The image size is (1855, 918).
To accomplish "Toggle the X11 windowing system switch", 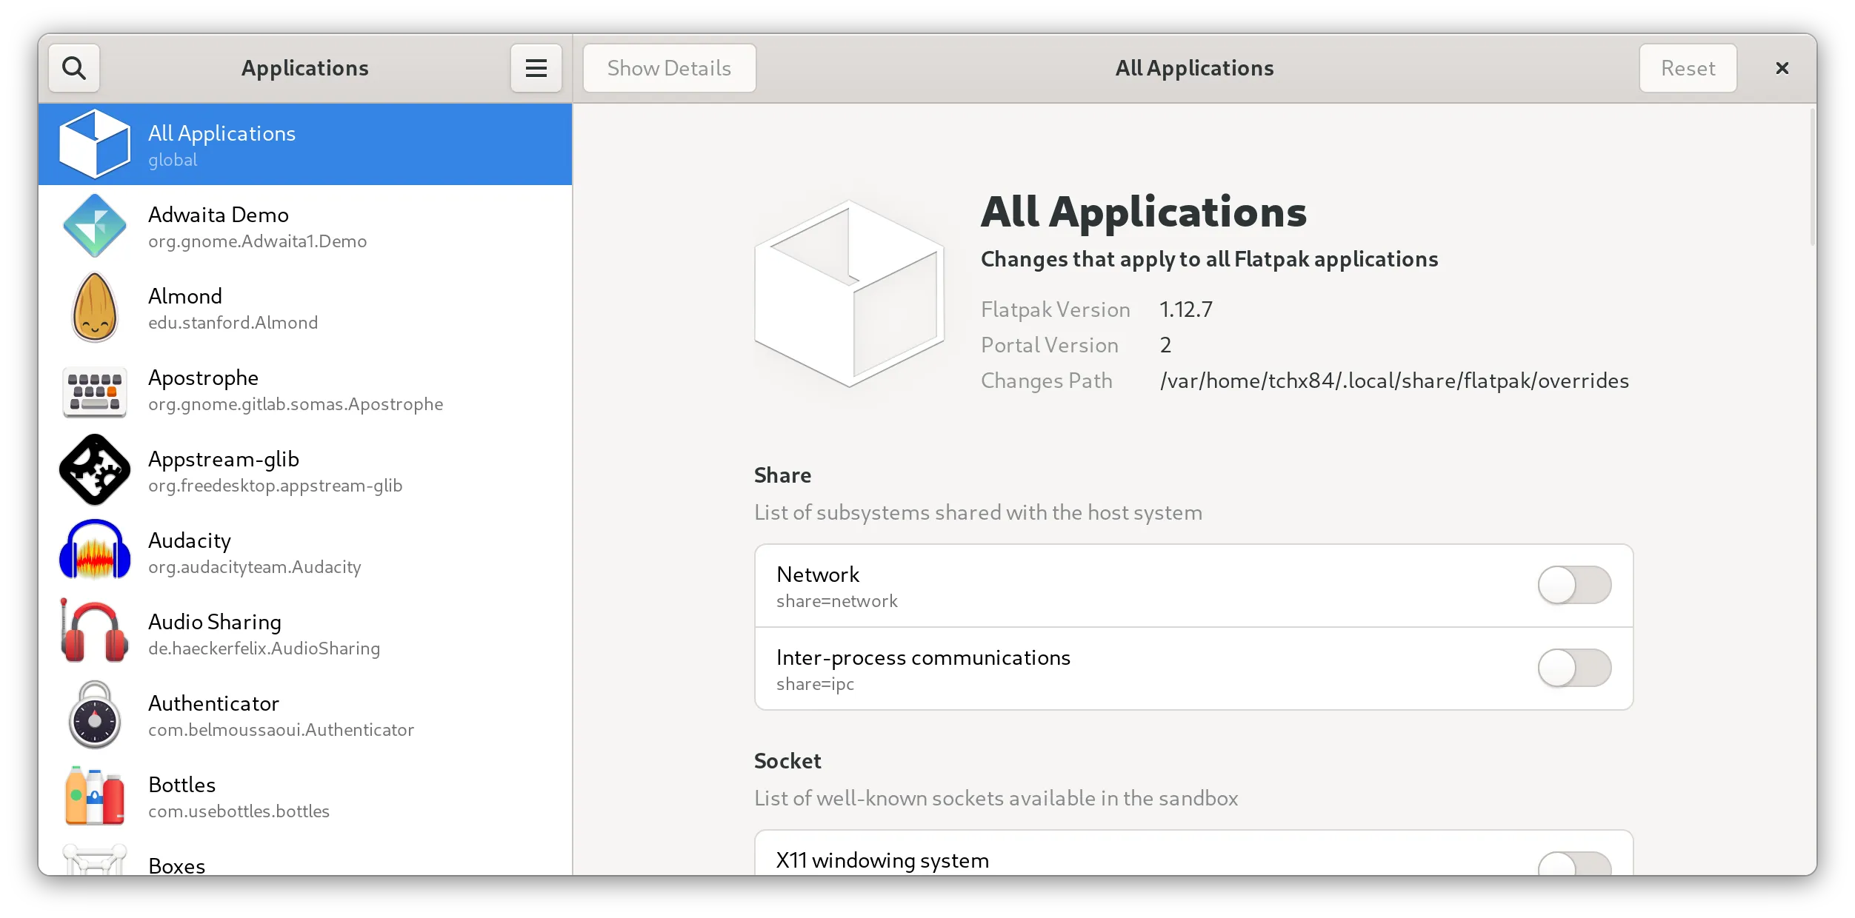I will point(1574,863).
